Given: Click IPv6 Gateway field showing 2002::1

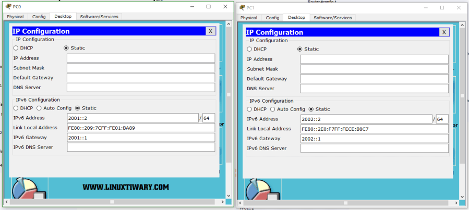Looking at the screenshot, I should (x=375, y=139).
